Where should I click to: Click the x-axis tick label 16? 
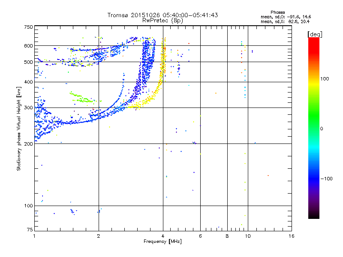292,236
